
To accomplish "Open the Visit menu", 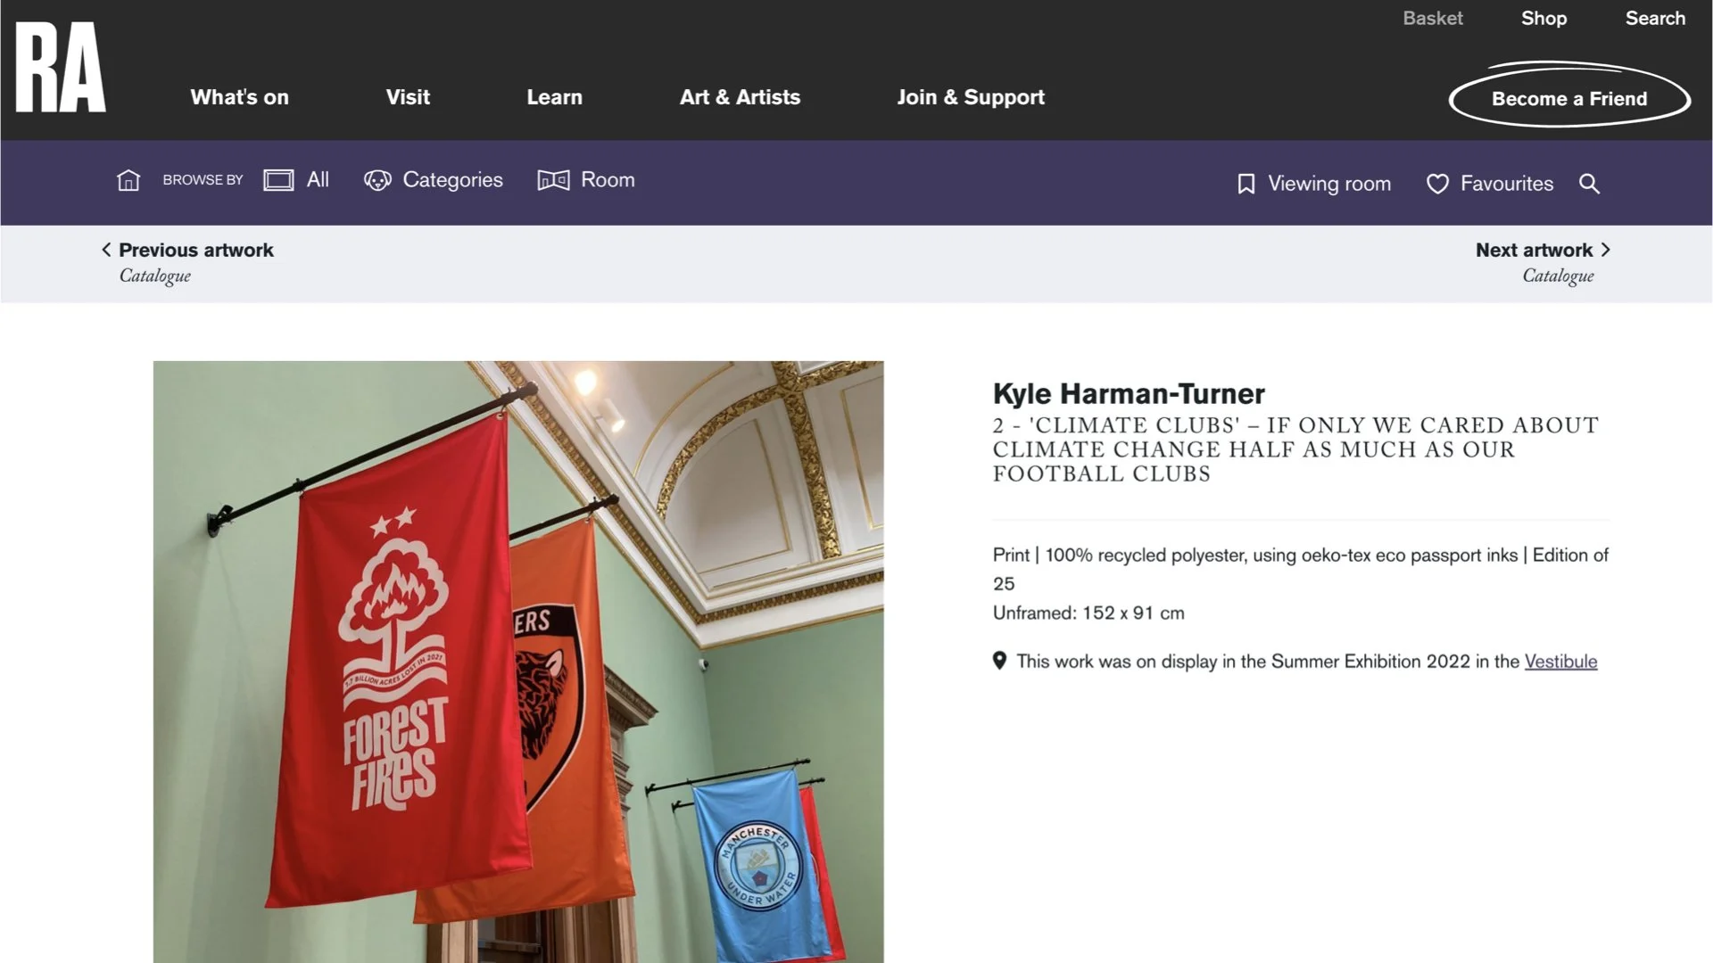I will 408,97.
